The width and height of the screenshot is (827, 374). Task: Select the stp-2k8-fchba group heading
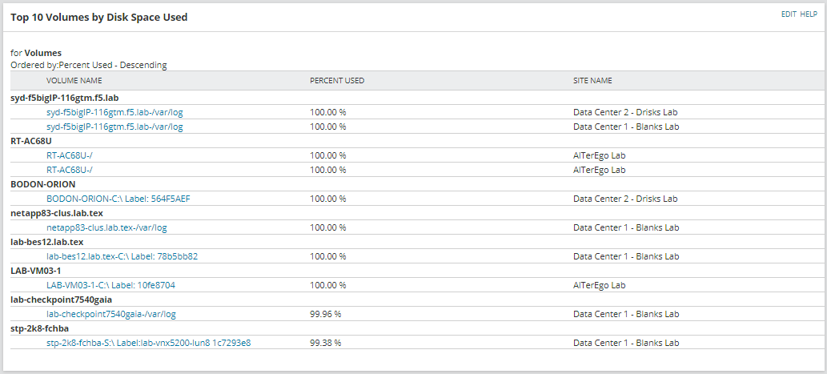[39, 328]
